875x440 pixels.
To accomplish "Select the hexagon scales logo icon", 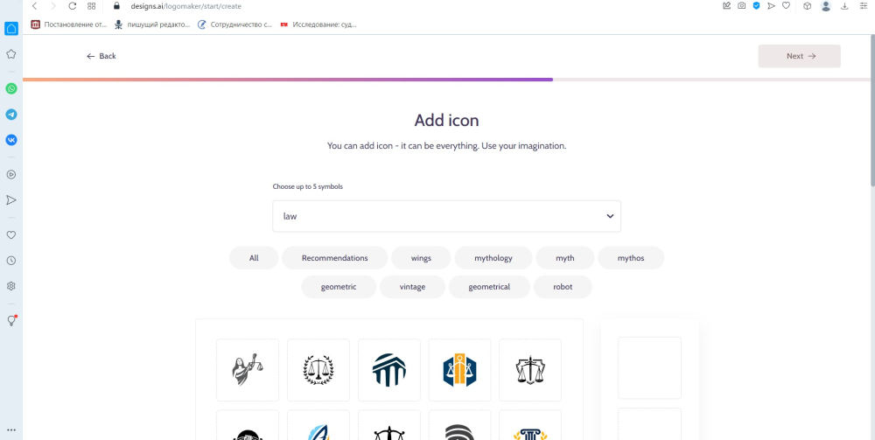I will point(460,370).
